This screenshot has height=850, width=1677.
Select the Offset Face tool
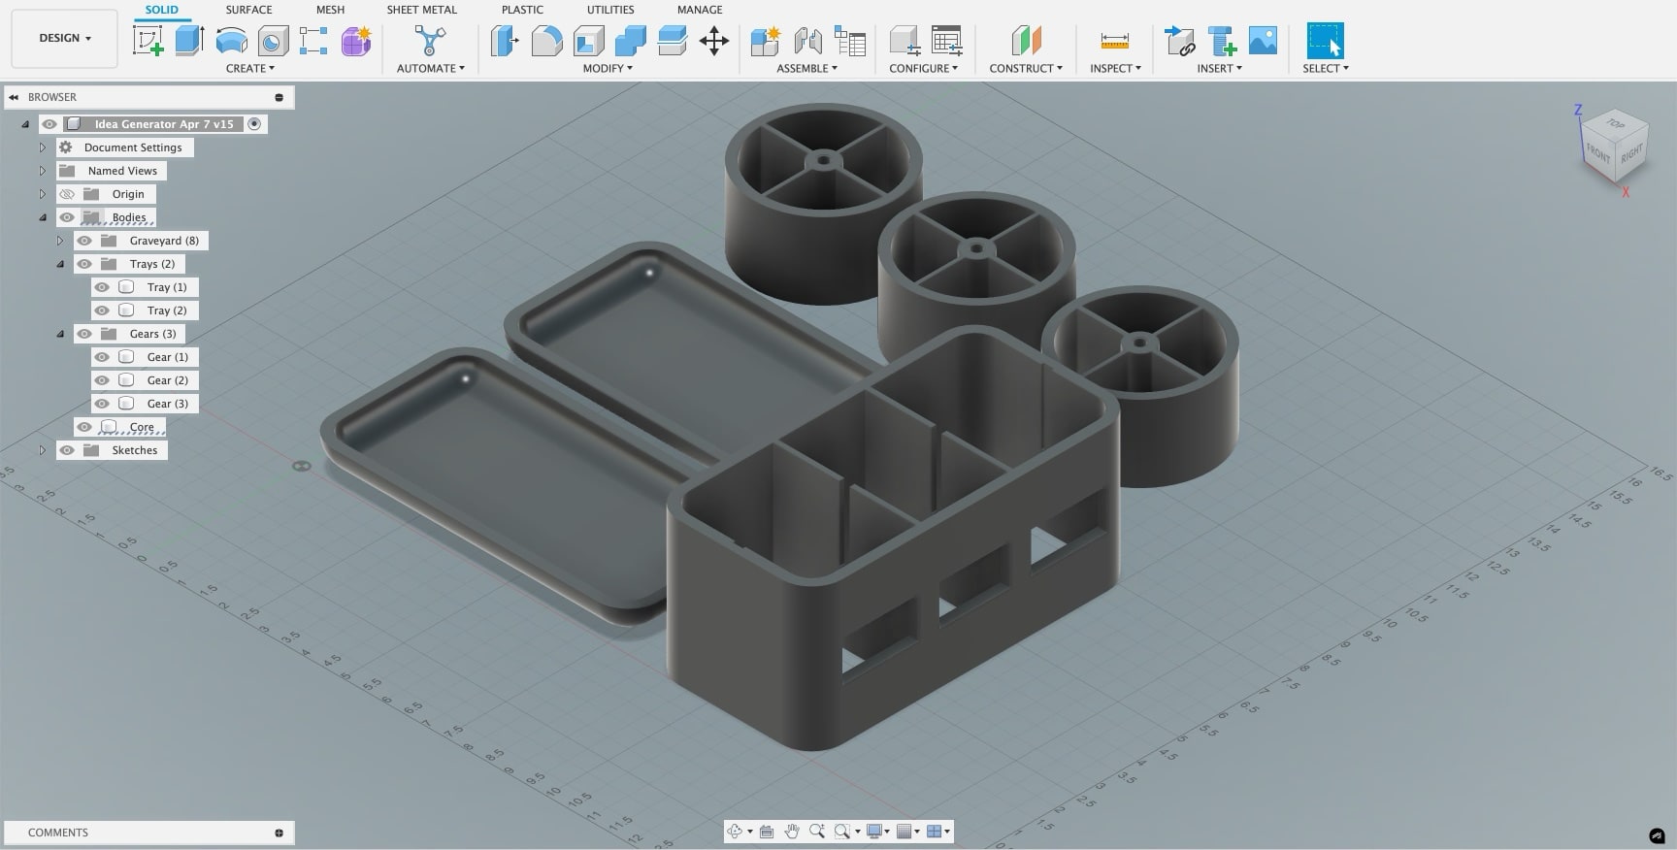click(x=672, y=41)
